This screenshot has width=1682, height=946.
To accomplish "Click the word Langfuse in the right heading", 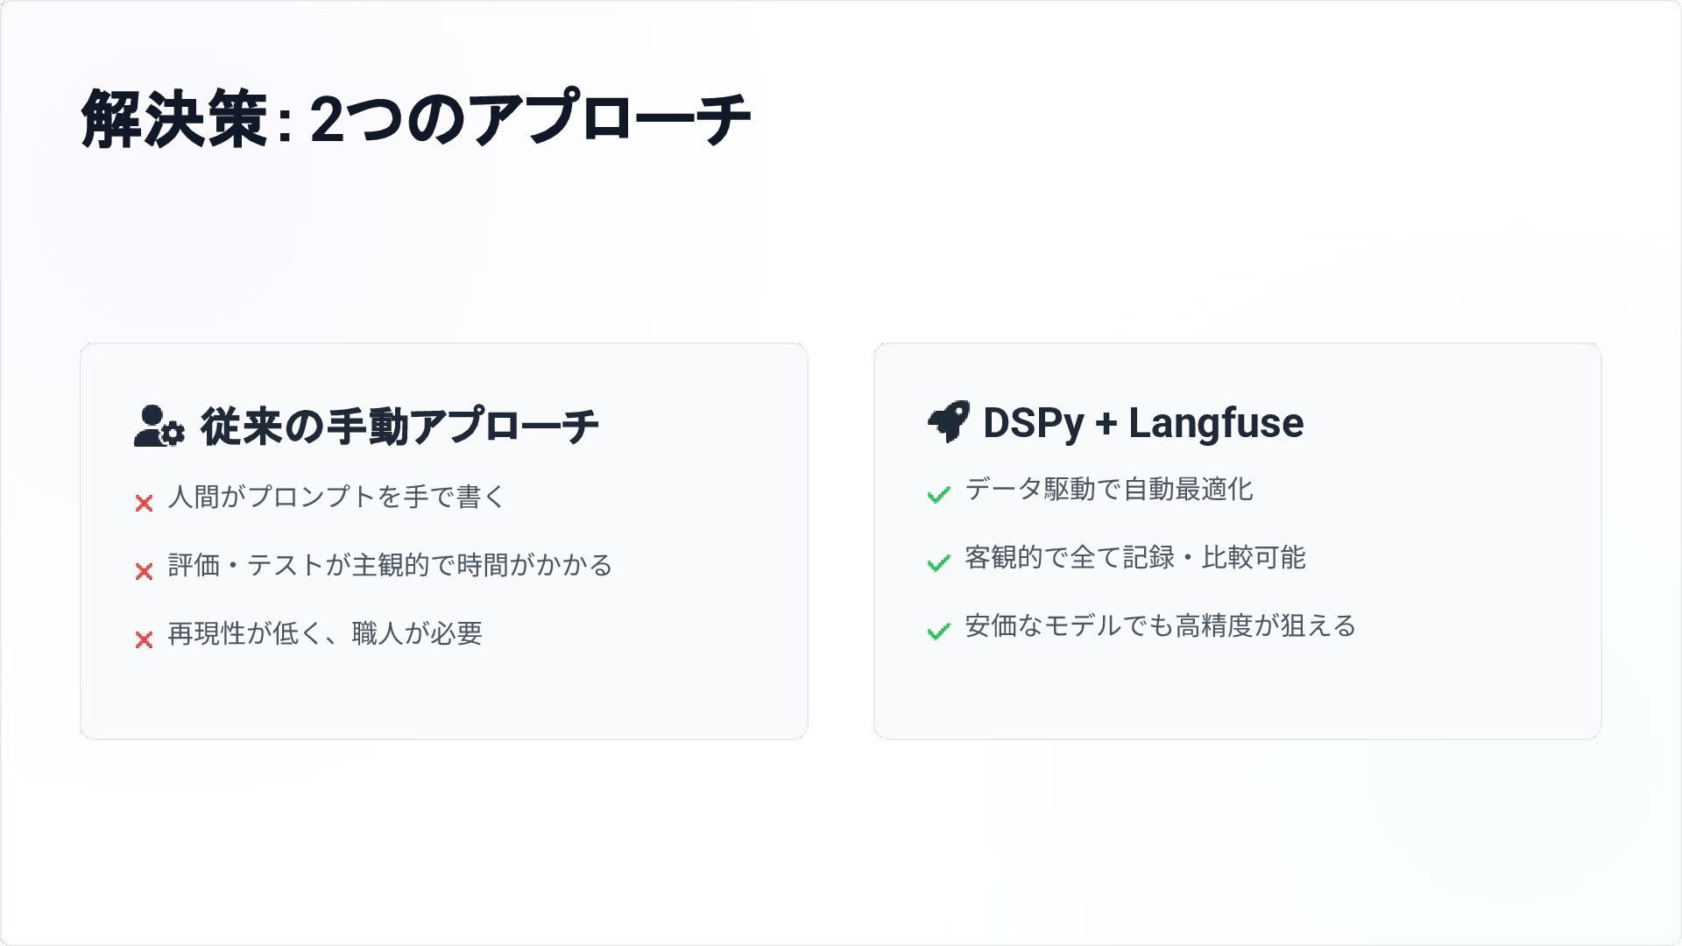I will pos(1216,423).
